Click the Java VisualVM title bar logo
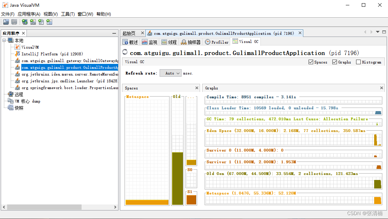Image resolution: width=388 pixels, height=219 pixels. 5,5
